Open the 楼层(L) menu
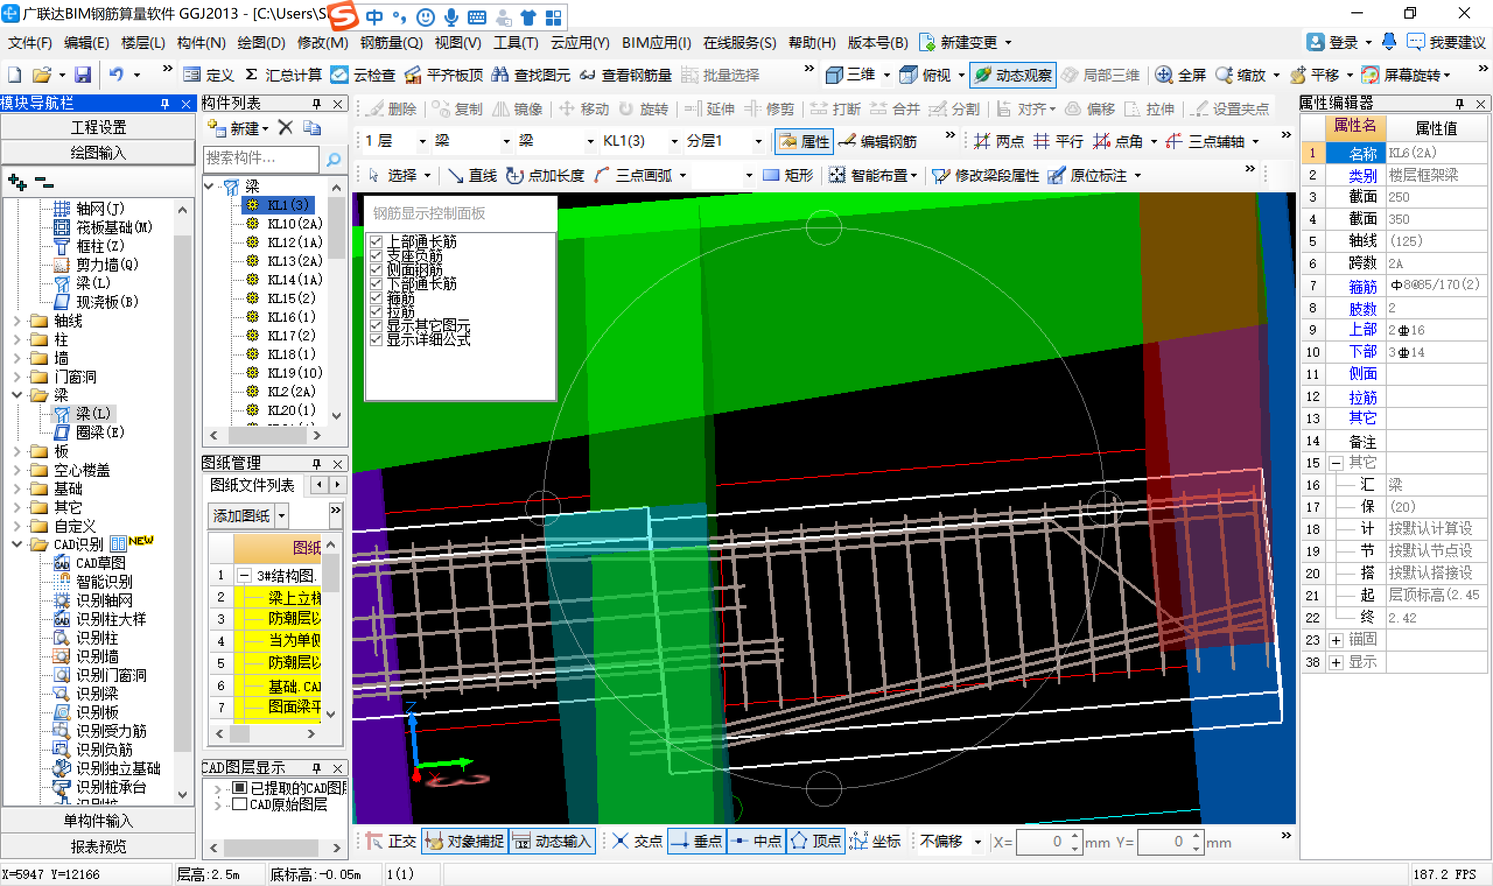The image size is (1493, 886). [143, 43]
